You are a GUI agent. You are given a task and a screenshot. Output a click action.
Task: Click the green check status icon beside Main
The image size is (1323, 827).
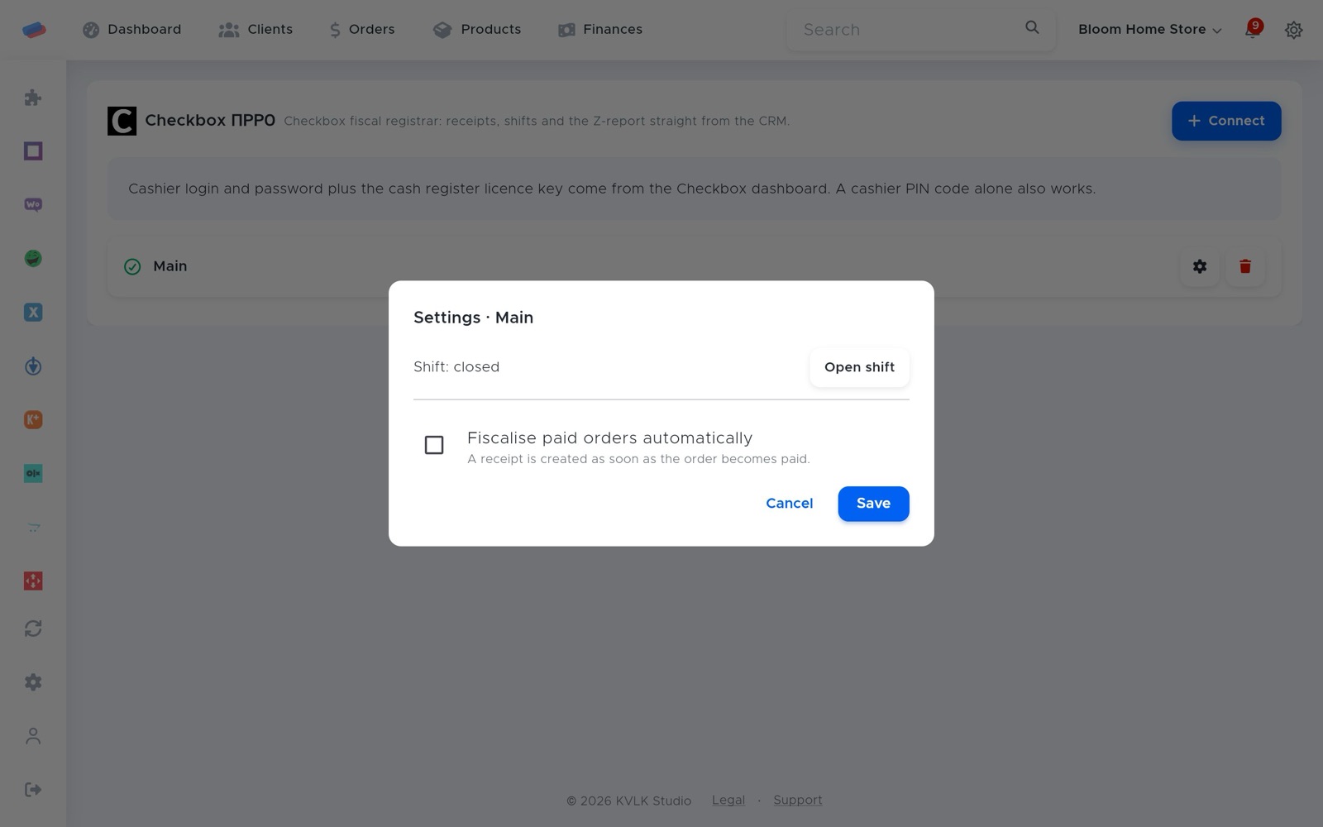[132, 266]
